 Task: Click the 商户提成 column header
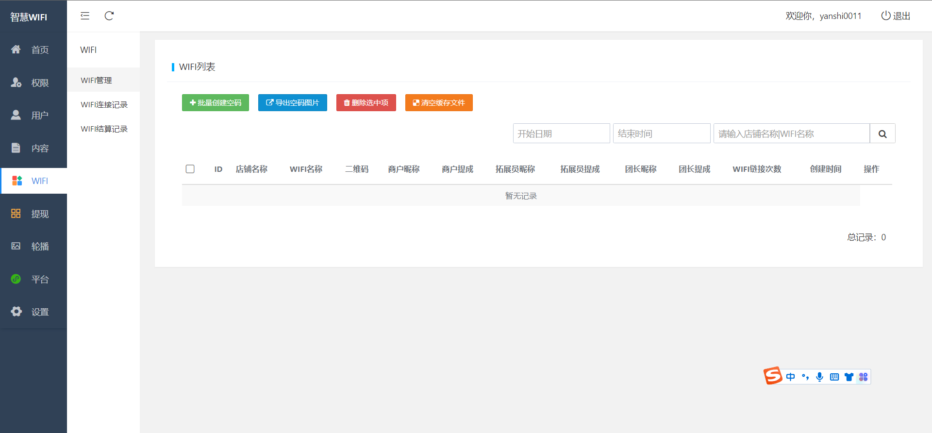tap(458, 169)
